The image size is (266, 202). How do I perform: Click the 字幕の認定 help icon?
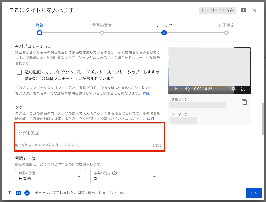114,173
